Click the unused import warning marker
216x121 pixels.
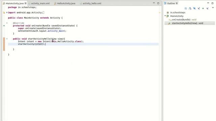(4, 13)
